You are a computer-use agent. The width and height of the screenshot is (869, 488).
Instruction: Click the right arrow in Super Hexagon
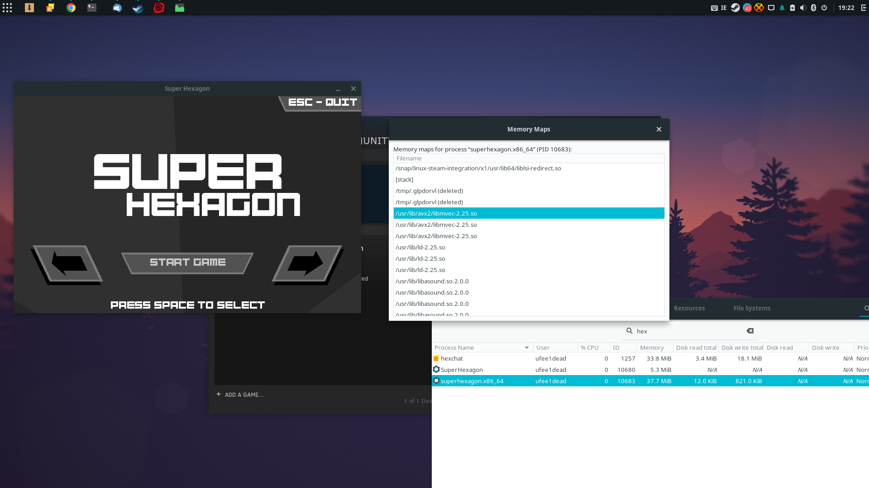pos(307,264)
